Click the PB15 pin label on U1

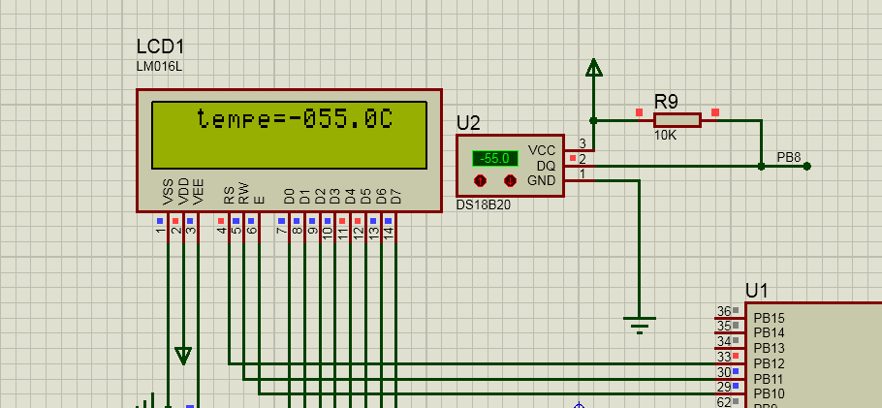point(769,318)
